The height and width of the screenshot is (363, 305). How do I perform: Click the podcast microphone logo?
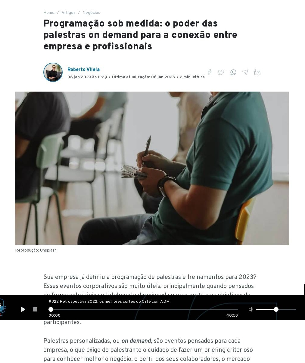3,307
